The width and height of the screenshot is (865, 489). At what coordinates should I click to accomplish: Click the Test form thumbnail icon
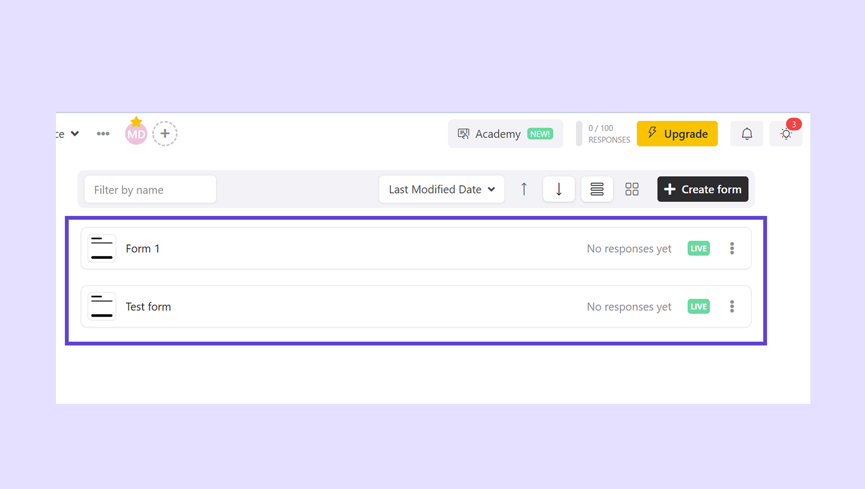(102, 307)
